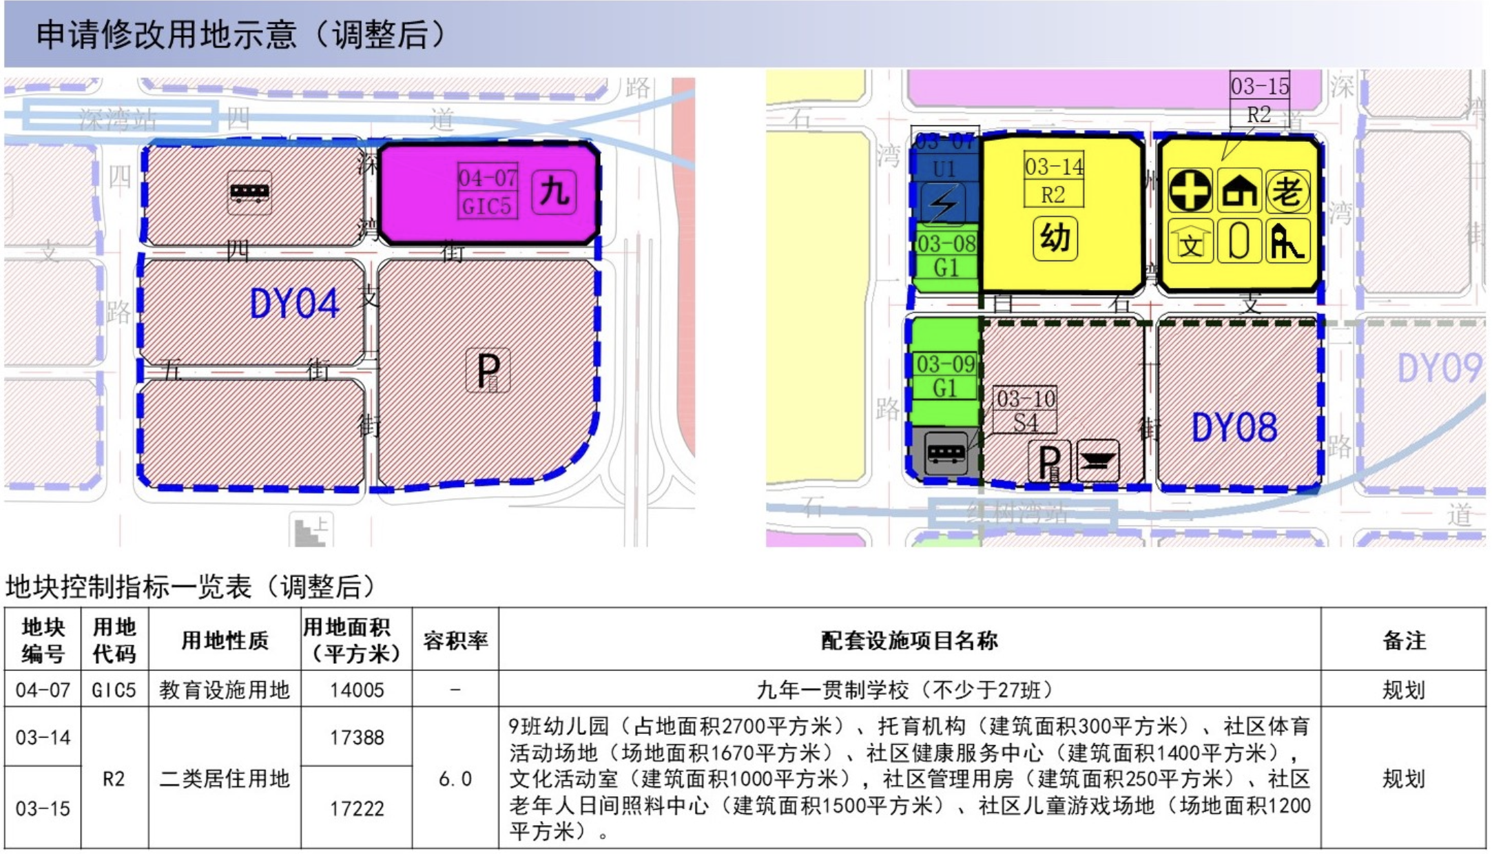1492x854 pixels.
Task: Click the grey bus icon near 03-10
Action: 946,452
